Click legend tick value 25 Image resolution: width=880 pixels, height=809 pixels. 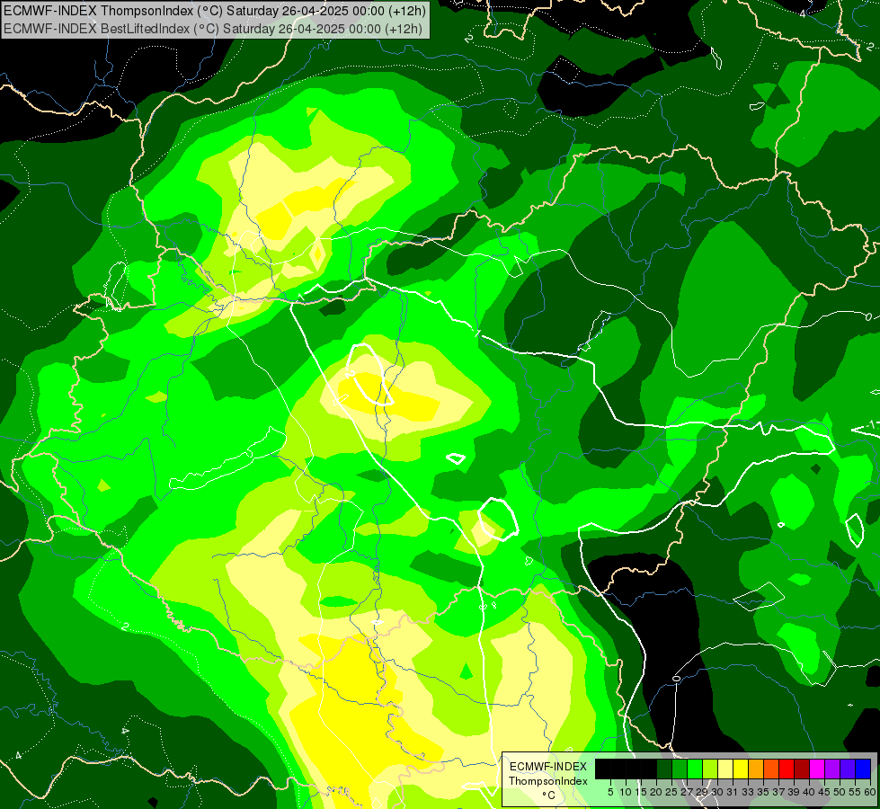pos(671,792)
